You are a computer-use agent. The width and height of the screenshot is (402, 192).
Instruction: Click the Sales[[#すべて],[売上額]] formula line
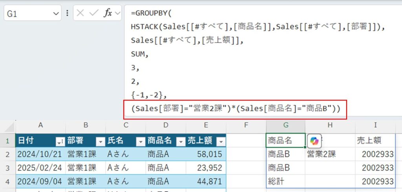point(187,40)
